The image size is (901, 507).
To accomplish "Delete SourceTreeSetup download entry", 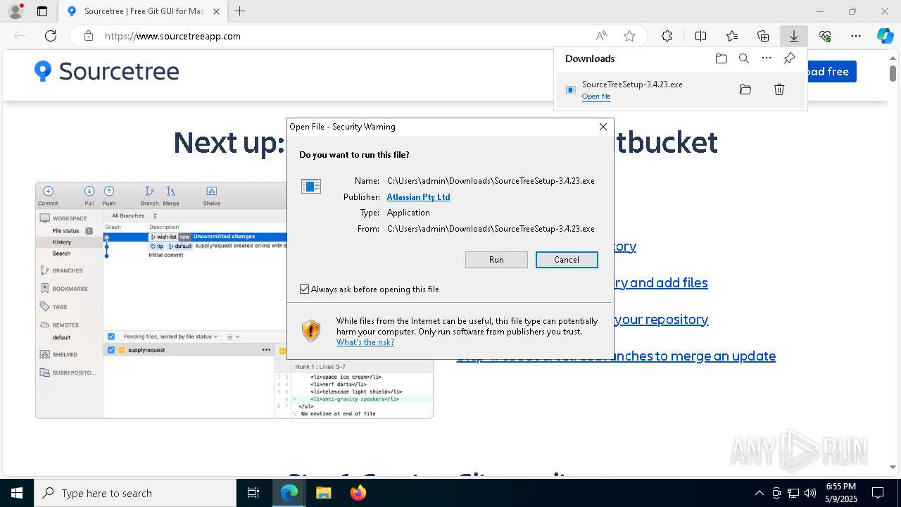I will click(779, 89).
